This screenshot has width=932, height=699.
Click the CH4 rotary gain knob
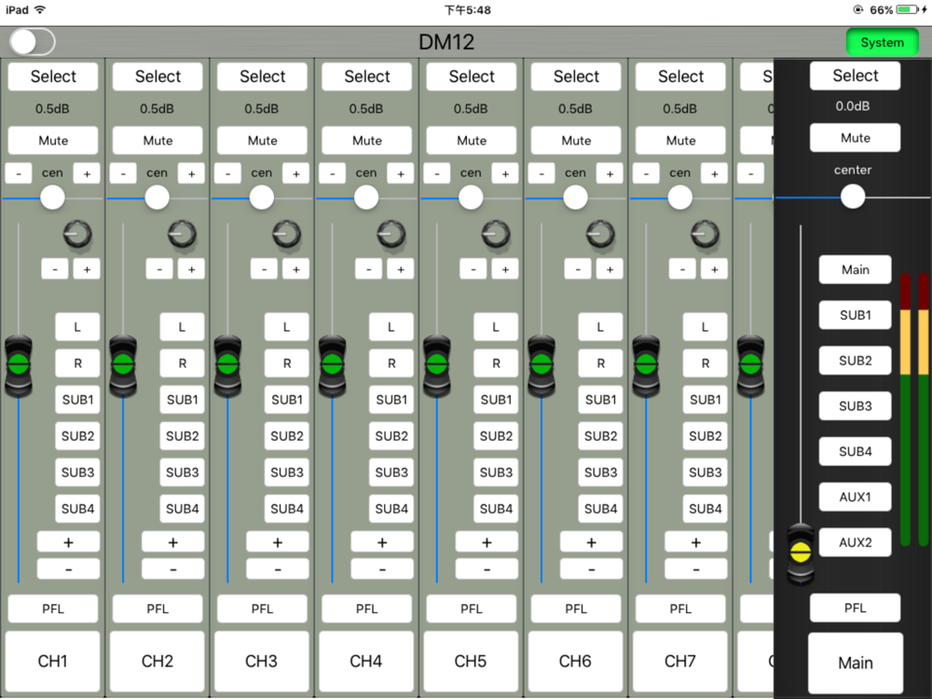tap(391, 234)
